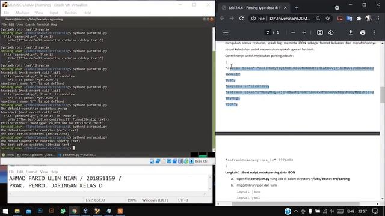385x216 pixels.
Task: Open PDF viewer more-actions menu
Action: pos(375,32)
